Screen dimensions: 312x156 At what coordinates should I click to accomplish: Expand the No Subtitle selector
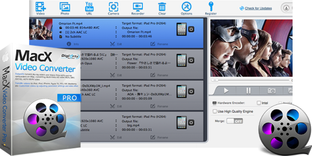coord(116,36)
